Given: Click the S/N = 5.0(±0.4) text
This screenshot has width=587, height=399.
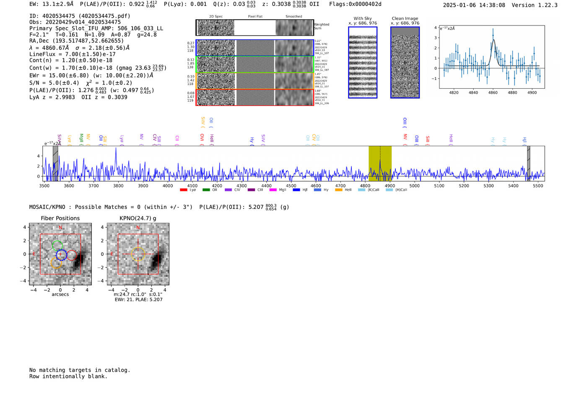Looking at the screenshot, I should [54, 82].
